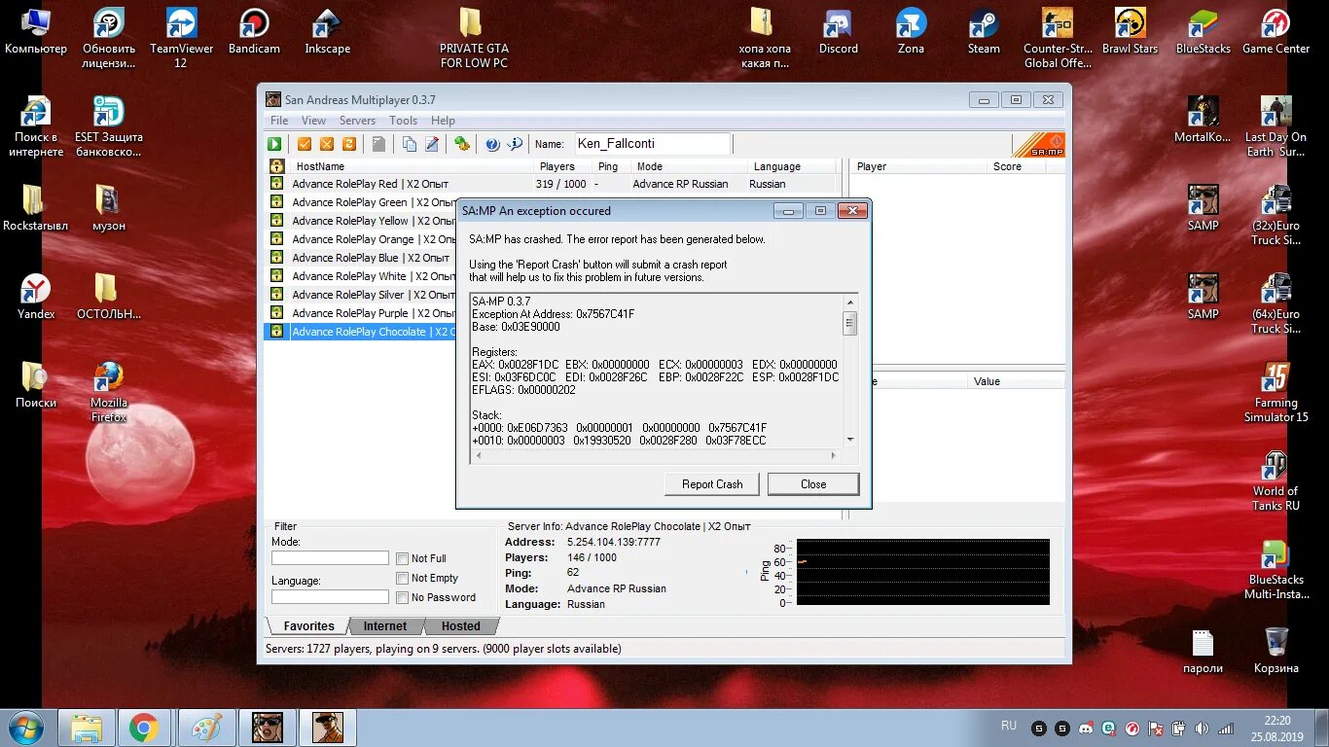Open the View menu
1329x747 pixels.
click(x=313, y=121)
